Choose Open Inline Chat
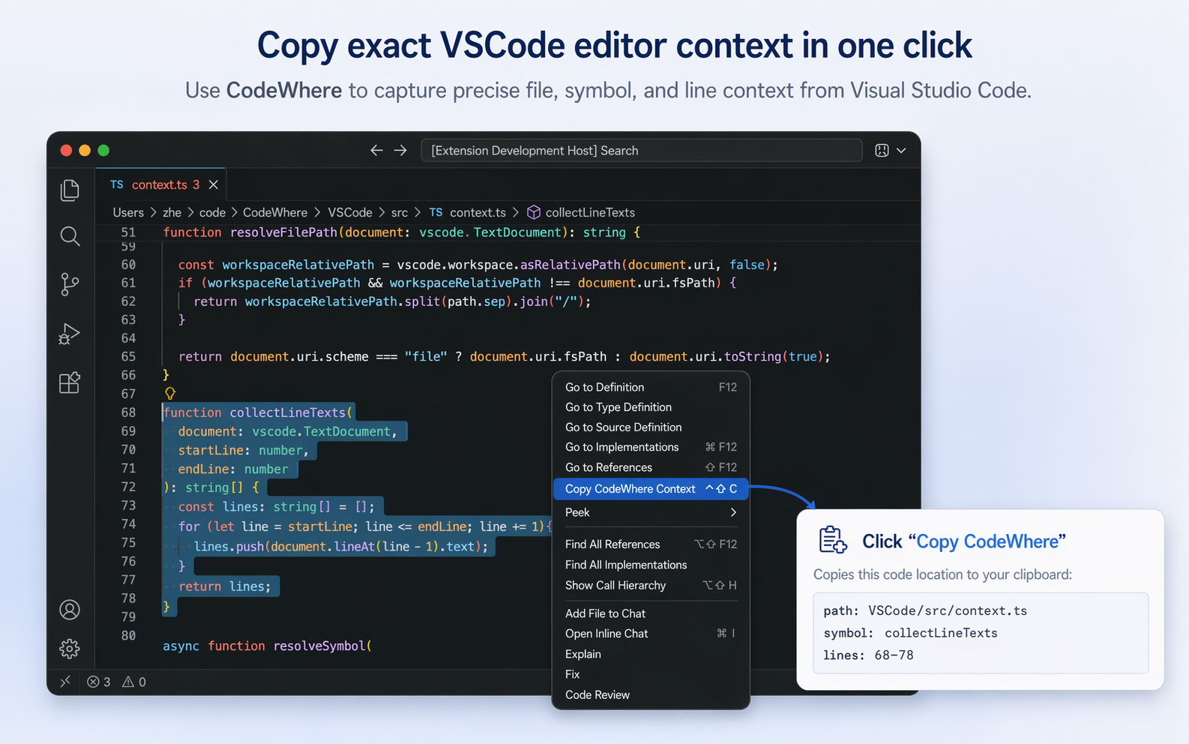The image size is (1189, 744). 651,634
